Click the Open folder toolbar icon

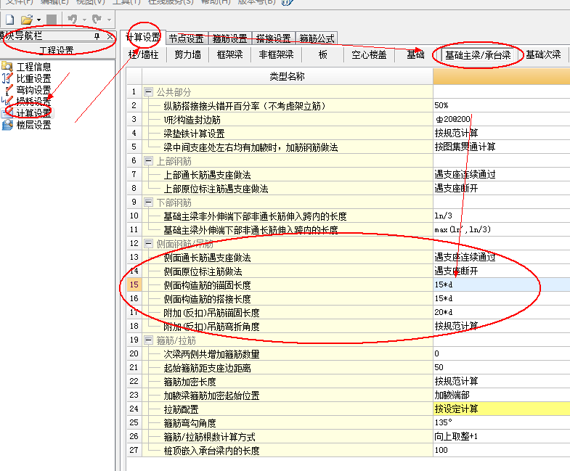(26, 20)
